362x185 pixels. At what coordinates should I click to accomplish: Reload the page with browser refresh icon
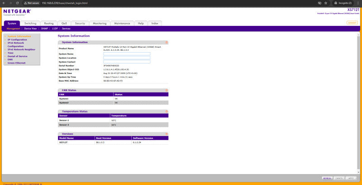click(x=17, y=3)
